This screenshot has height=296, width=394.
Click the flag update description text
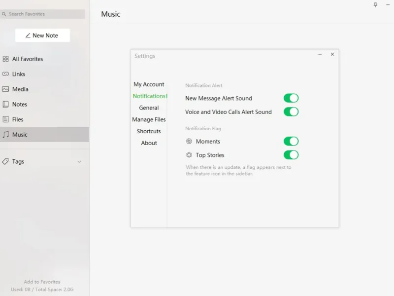coord(238,170)
